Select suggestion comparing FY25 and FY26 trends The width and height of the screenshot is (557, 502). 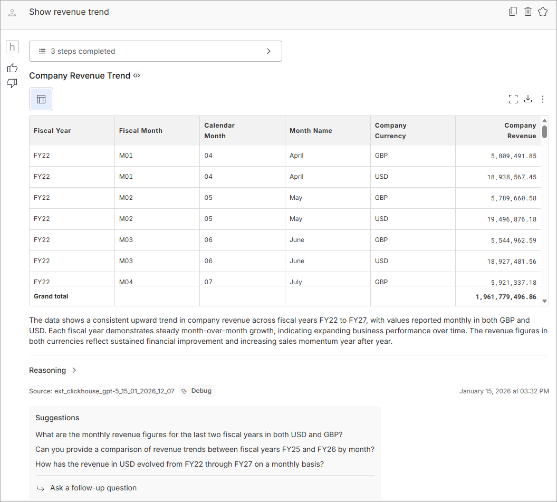(205, 449)
